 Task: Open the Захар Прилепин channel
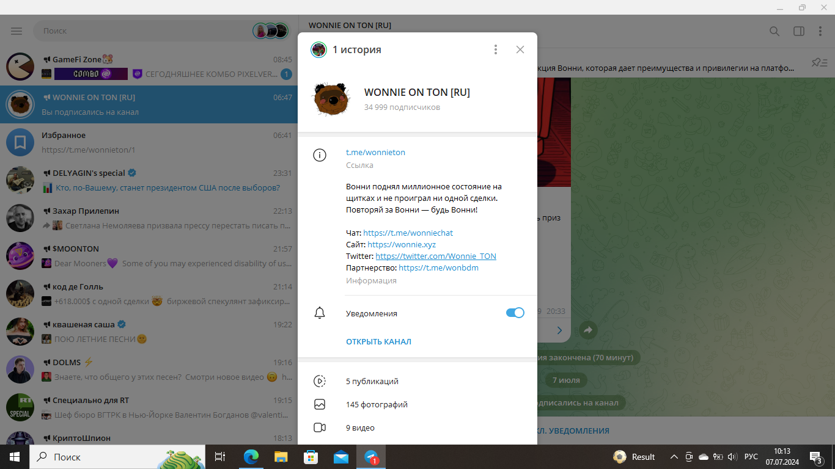[x=149, y=218]
